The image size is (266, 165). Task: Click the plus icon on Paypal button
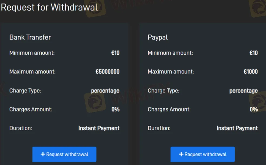tap(181, 154)
